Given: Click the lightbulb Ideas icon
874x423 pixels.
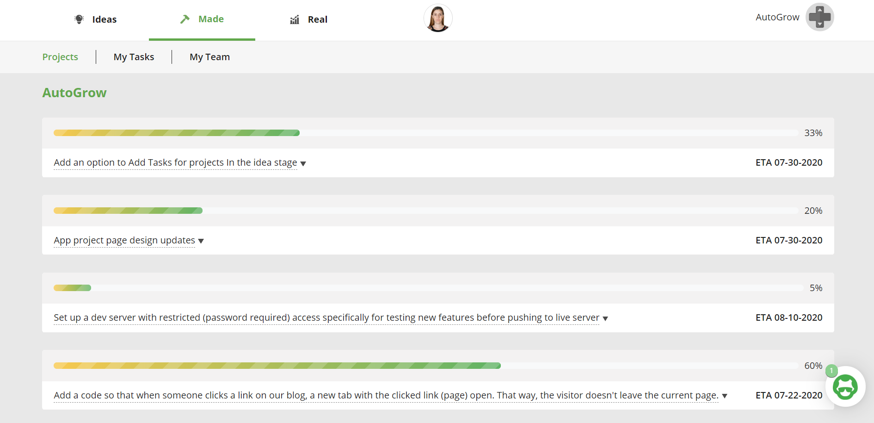Looking at the screenshot, I should 79,19.
